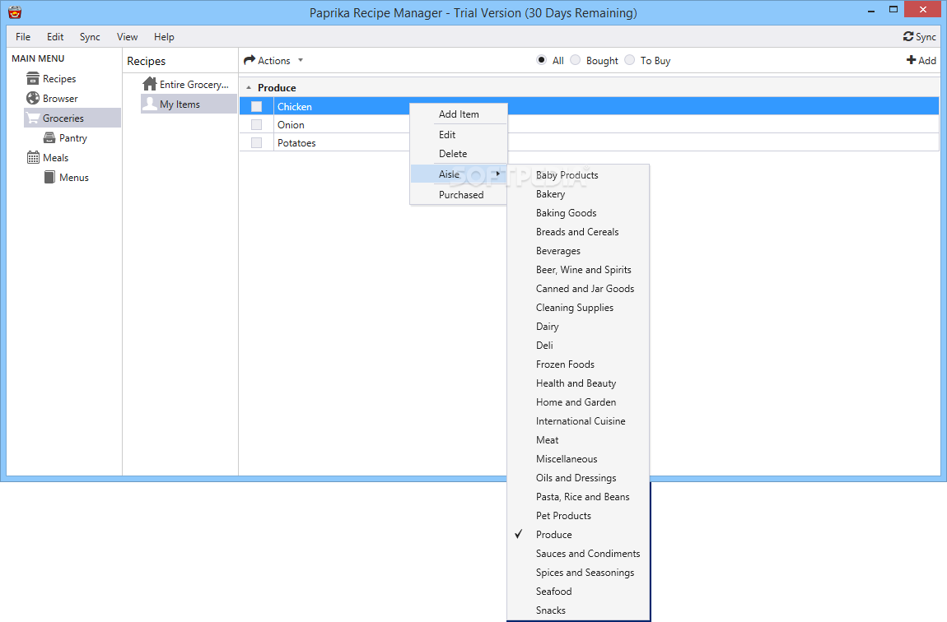947x622 pixels.
Task: Check the Onion item checkbox
Action: pos(257,125)
